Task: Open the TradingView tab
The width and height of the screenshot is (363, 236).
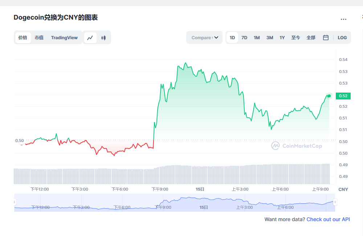Action: pos(64,37)
